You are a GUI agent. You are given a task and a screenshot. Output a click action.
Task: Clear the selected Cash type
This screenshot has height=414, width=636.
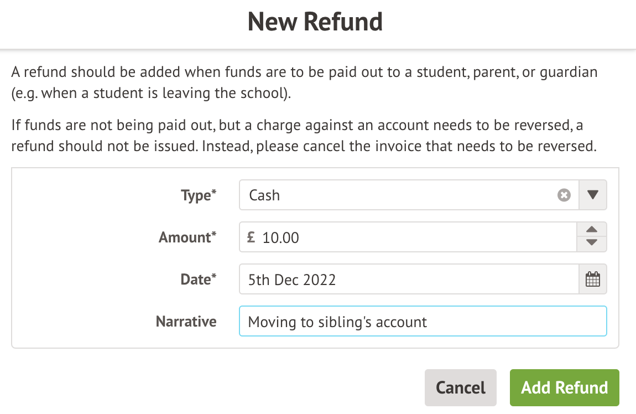tap(564, 195)
